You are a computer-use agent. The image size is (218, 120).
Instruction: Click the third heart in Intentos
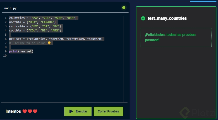point(35,111)
